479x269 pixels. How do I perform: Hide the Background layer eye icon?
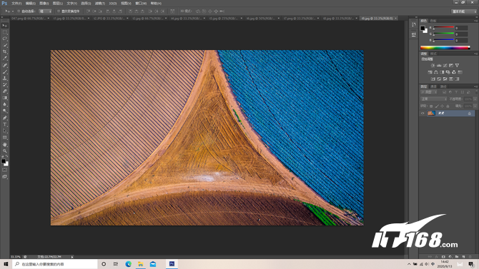click(423, 113)
